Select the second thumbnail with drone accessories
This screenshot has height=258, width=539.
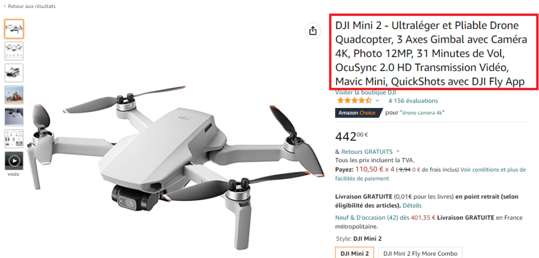14,51
